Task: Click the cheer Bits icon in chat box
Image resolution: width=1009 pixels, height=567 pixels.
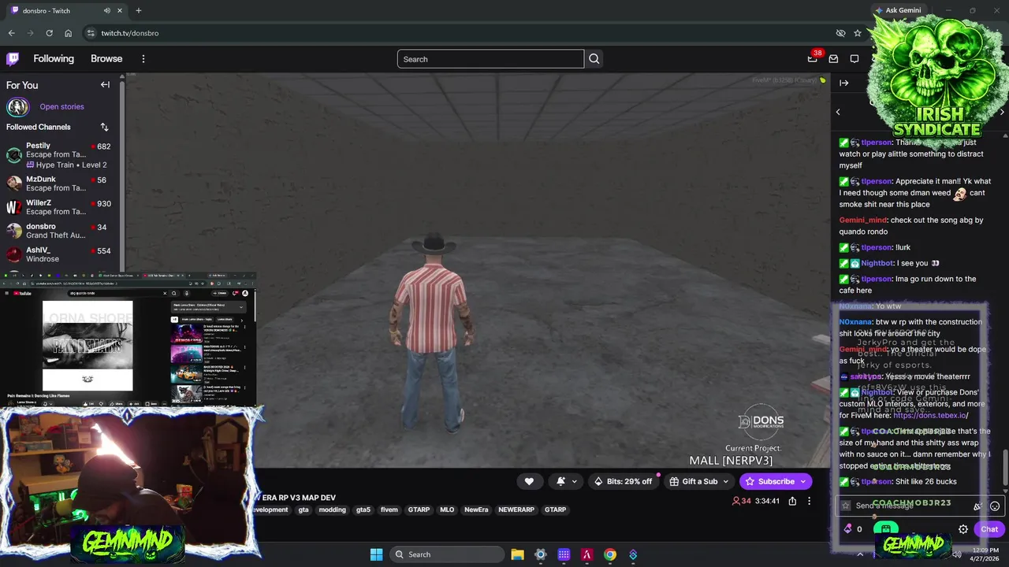Action: click(x=977, y=506)
